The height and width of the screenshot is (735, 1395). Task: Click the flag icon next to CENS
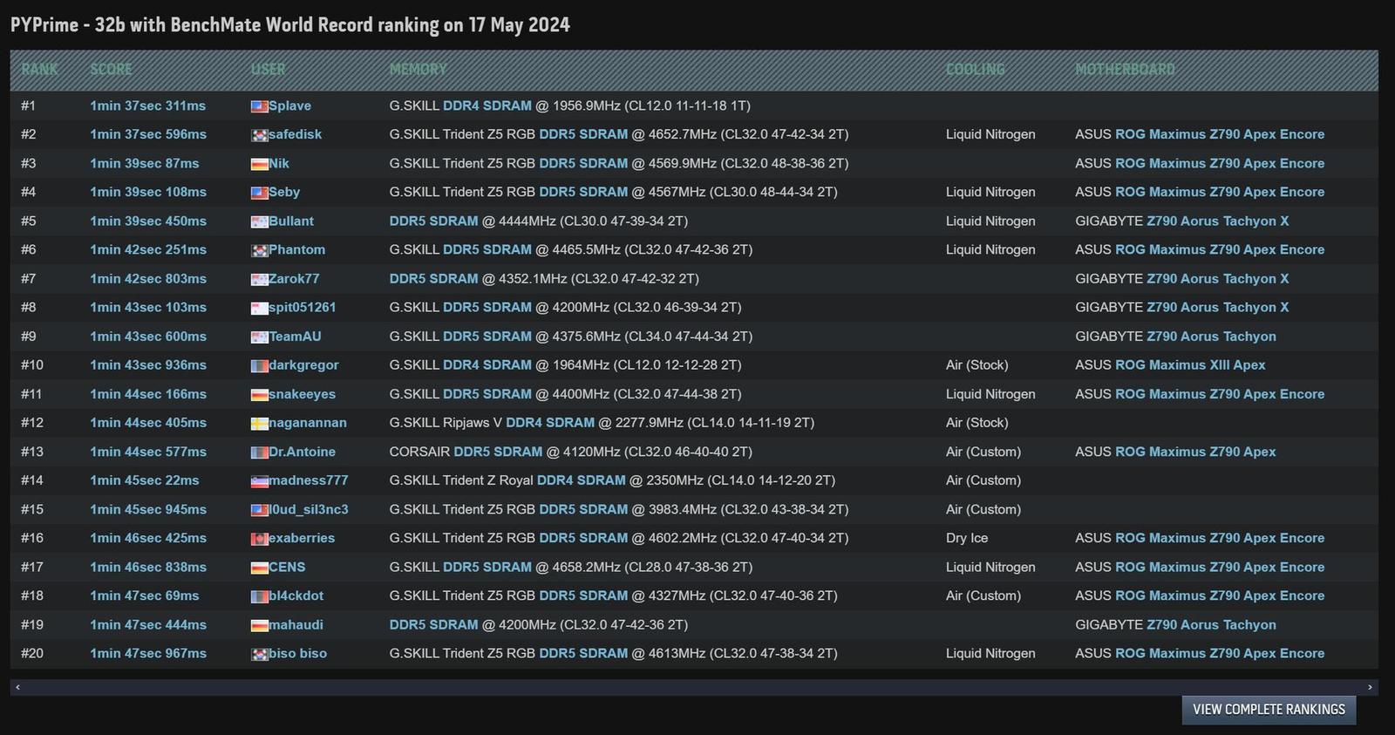point(259,568)
